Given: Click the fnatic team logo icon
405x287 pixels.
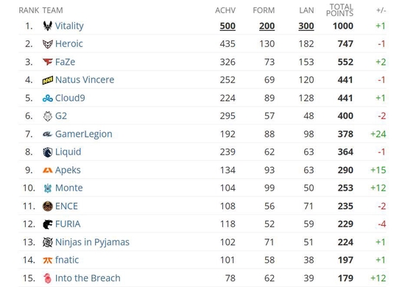Looking at the screenshot, I should (48, 261).
